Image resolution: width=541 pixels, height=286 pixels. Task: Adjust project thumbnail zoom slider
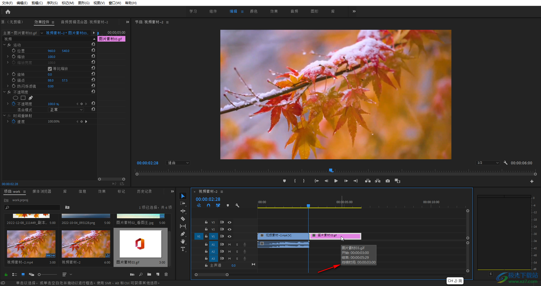39,274
